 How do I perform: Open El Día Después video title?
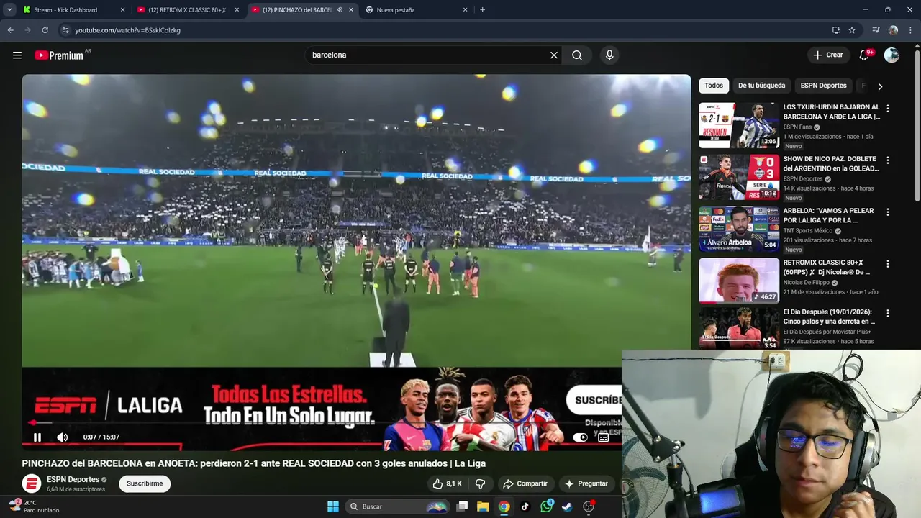[828, 317]
